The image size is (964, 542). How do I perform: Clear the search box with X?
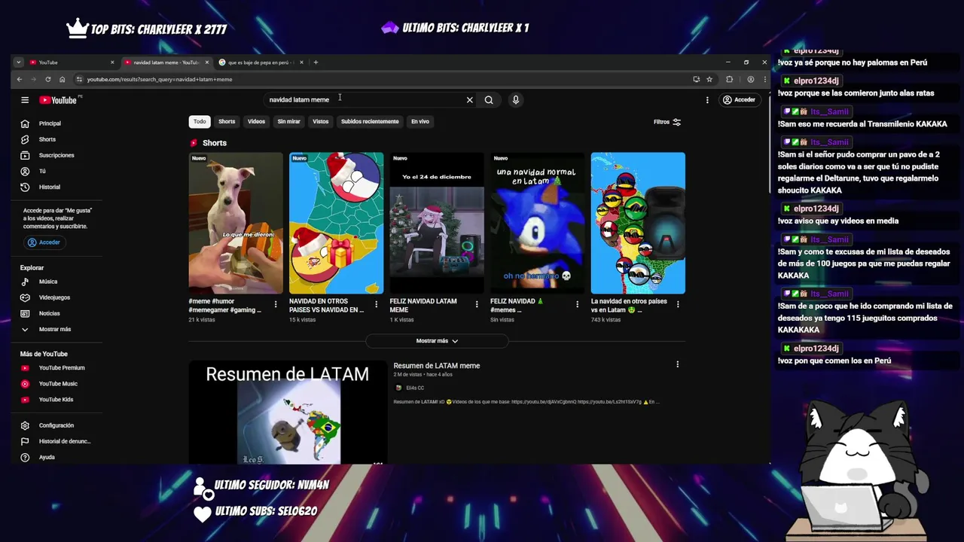pos(469,99)
